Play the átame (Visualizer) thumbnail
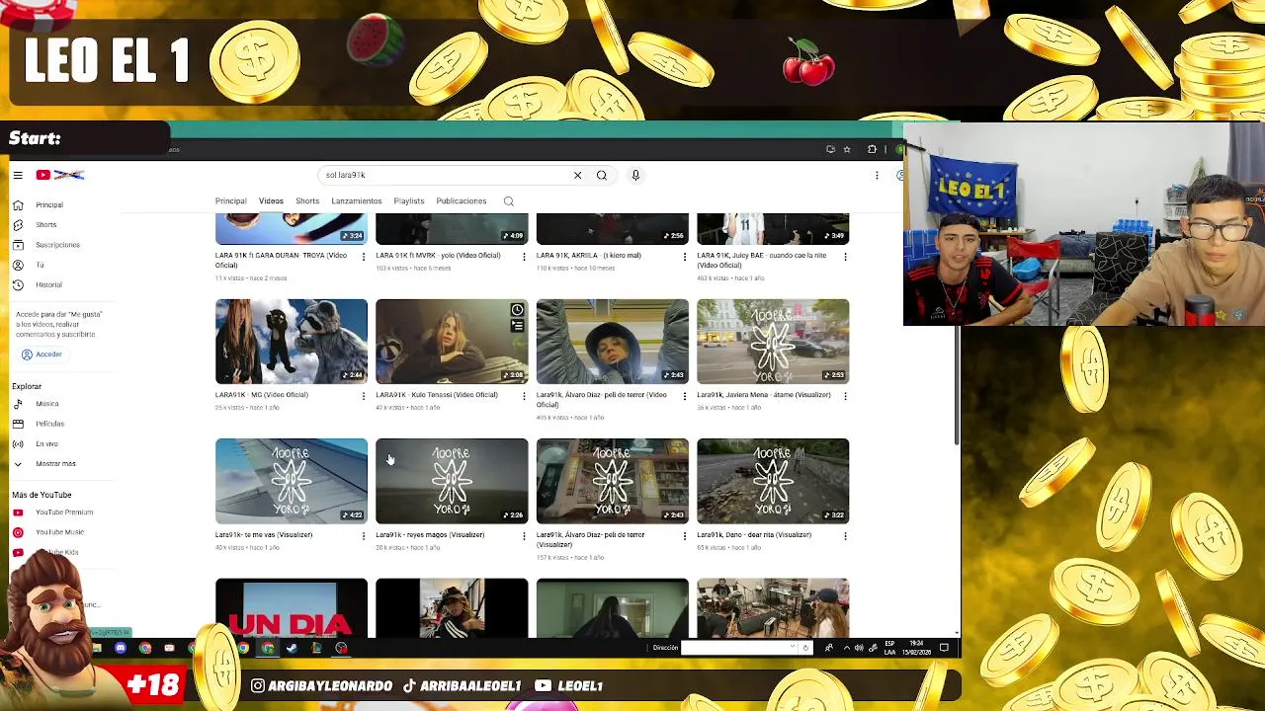 773,342
